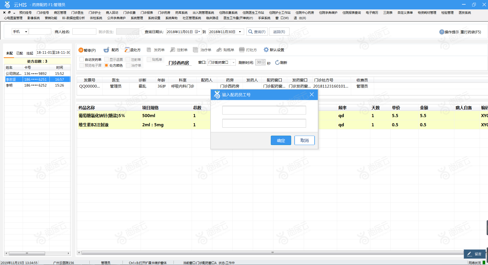Select drug row 维生素B2注射液
Image resolution: width=488 pixels, height=265 pixels.
click(x=282, y=125)
